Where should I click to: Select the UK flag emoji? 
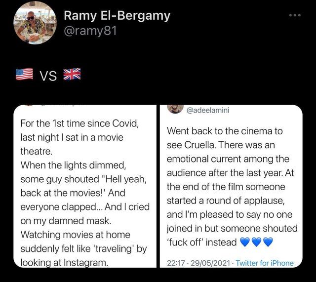click(x=72, y=74)
